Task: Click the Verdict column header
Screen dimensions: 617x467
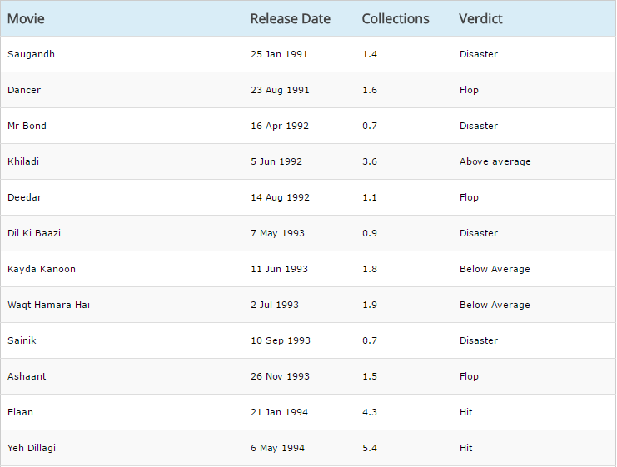Action: 480,18
